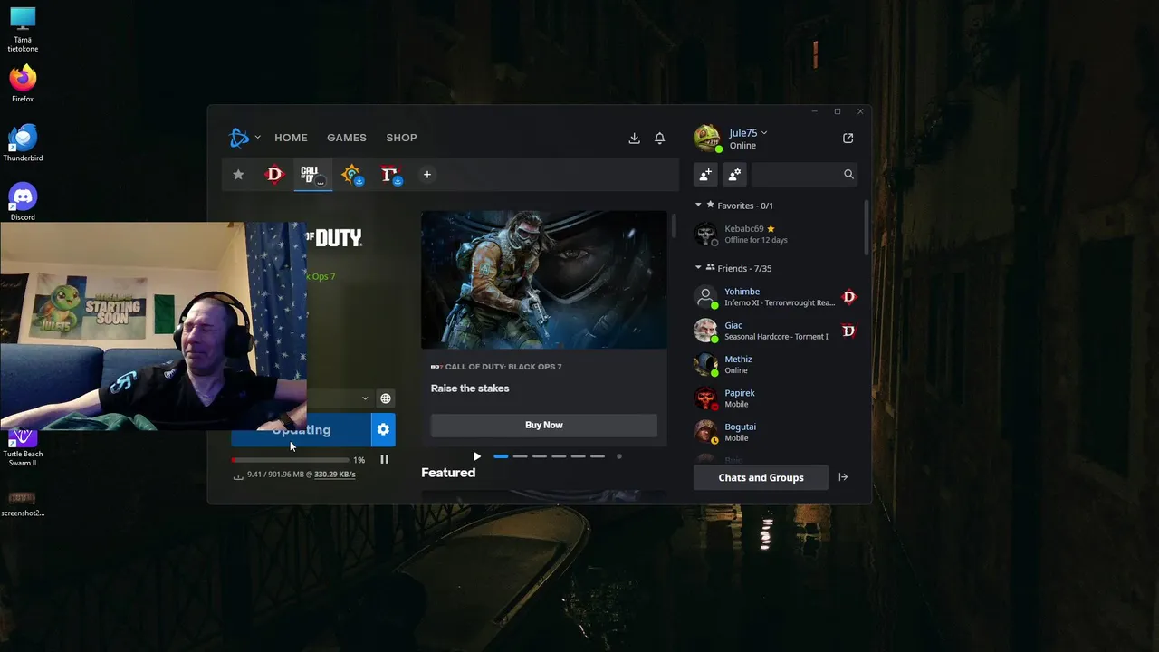
Task: Open friend management settings icon
Action: point(734,174)
